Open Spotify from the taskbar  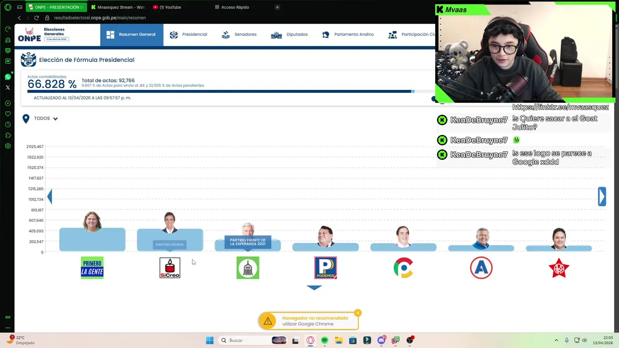point(324,340)
